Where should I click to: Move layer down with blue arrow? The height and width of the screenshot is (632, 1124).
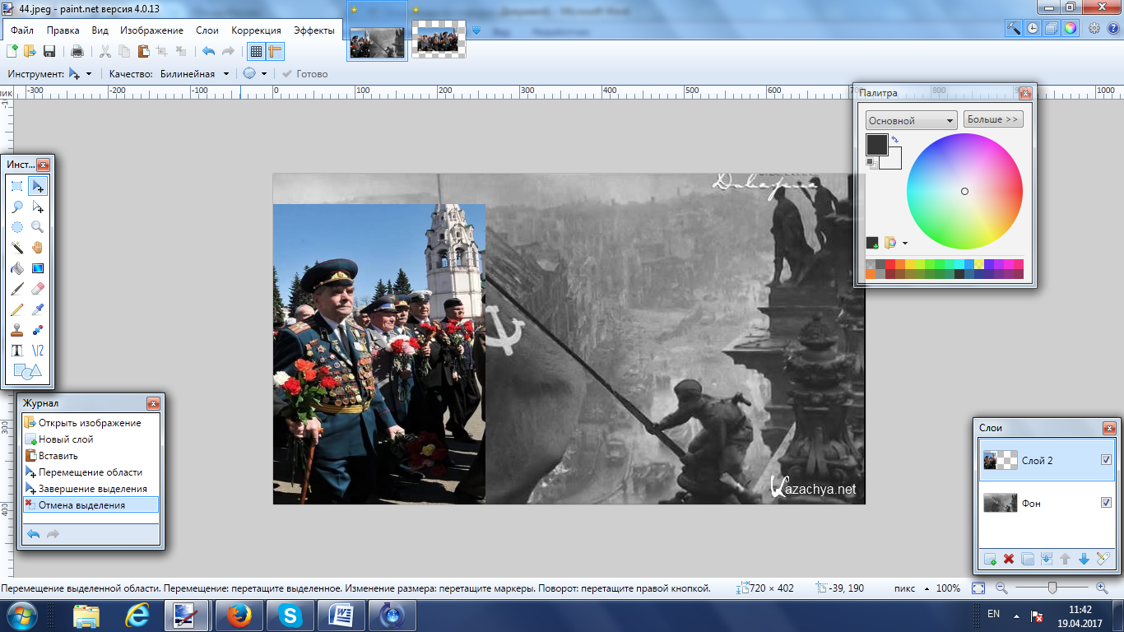pyautogui.click(x=1084, y=559)
